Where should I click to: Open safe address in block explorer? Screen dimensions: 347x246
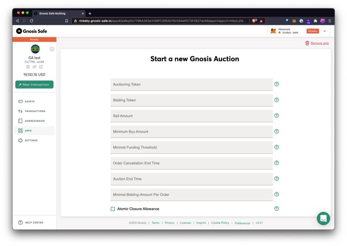coord(41,66)
